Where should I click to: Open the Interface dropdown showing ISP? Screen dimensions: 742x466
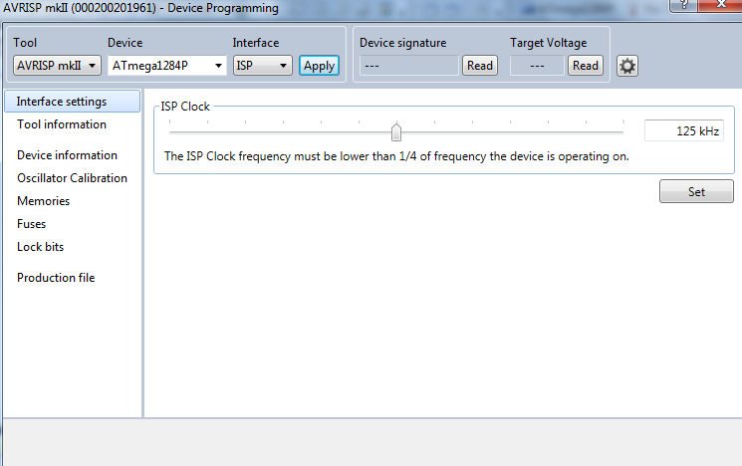263,66
